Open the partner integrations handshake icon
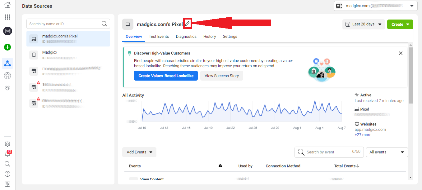 [7, 88]
